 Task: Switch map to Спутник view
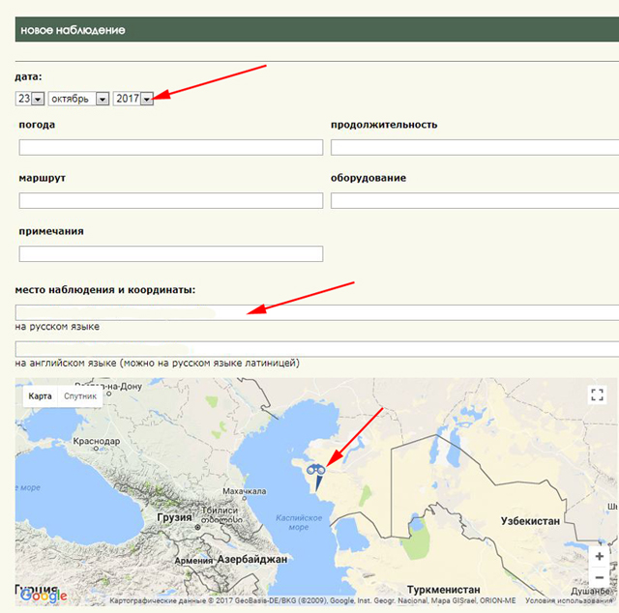point(80,396)
